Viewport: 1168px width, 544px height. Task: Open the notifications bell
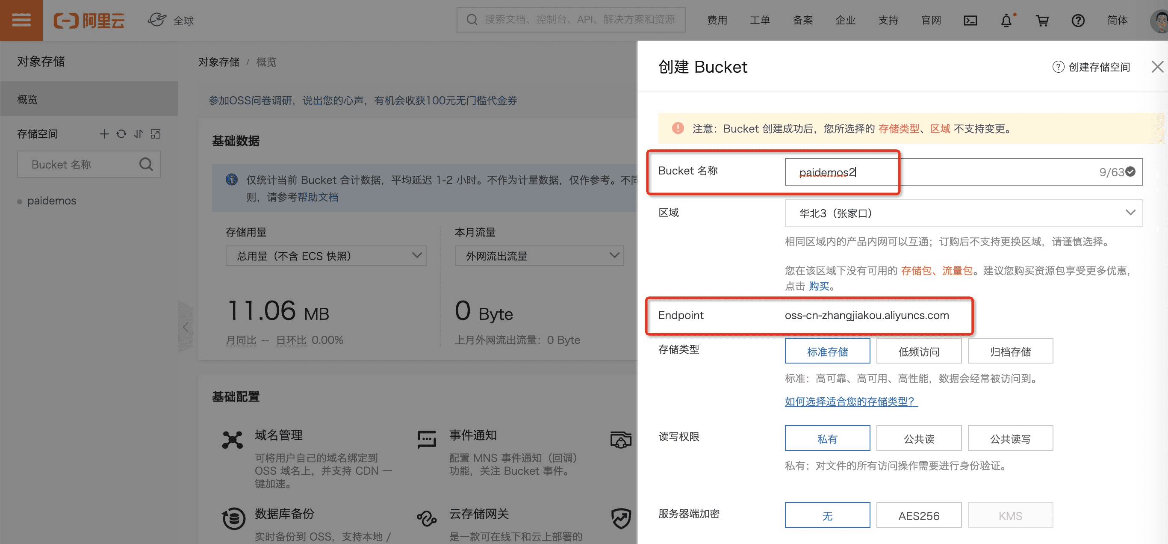pos(1006,21)
